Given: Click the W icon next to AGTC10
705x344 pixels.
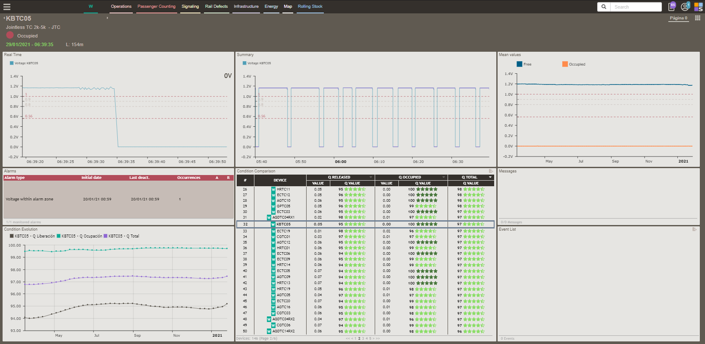Looking at the screenshot, I should pos(273,200).
